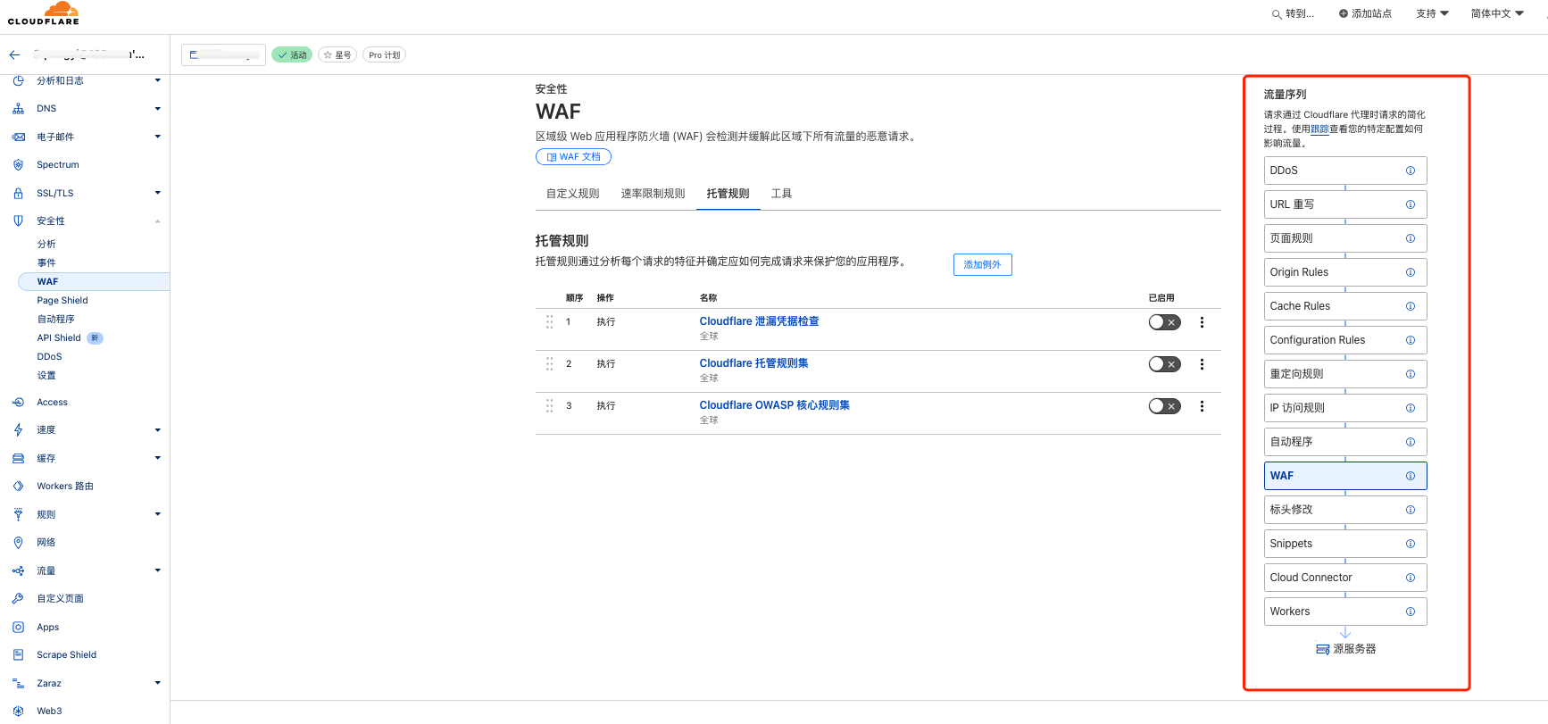The image size is (1548, 724).
Task: Open the WAF 文档 link
Action: (x=573, y=157)
